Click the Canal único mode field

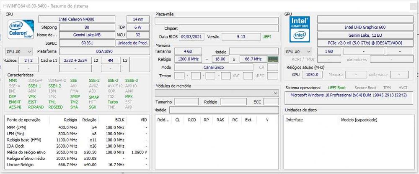pos(214,67)
